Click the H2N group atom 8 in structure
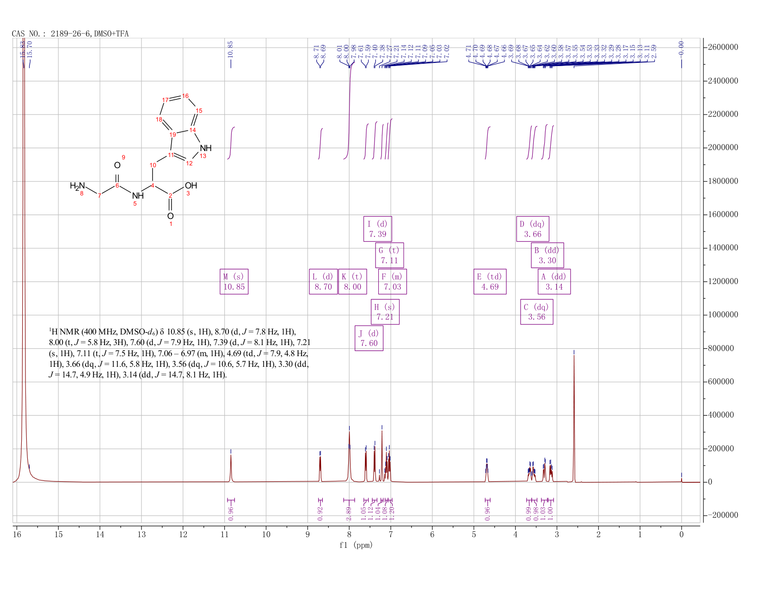This screenshot has width=763, height=589. tap(78, 186)
